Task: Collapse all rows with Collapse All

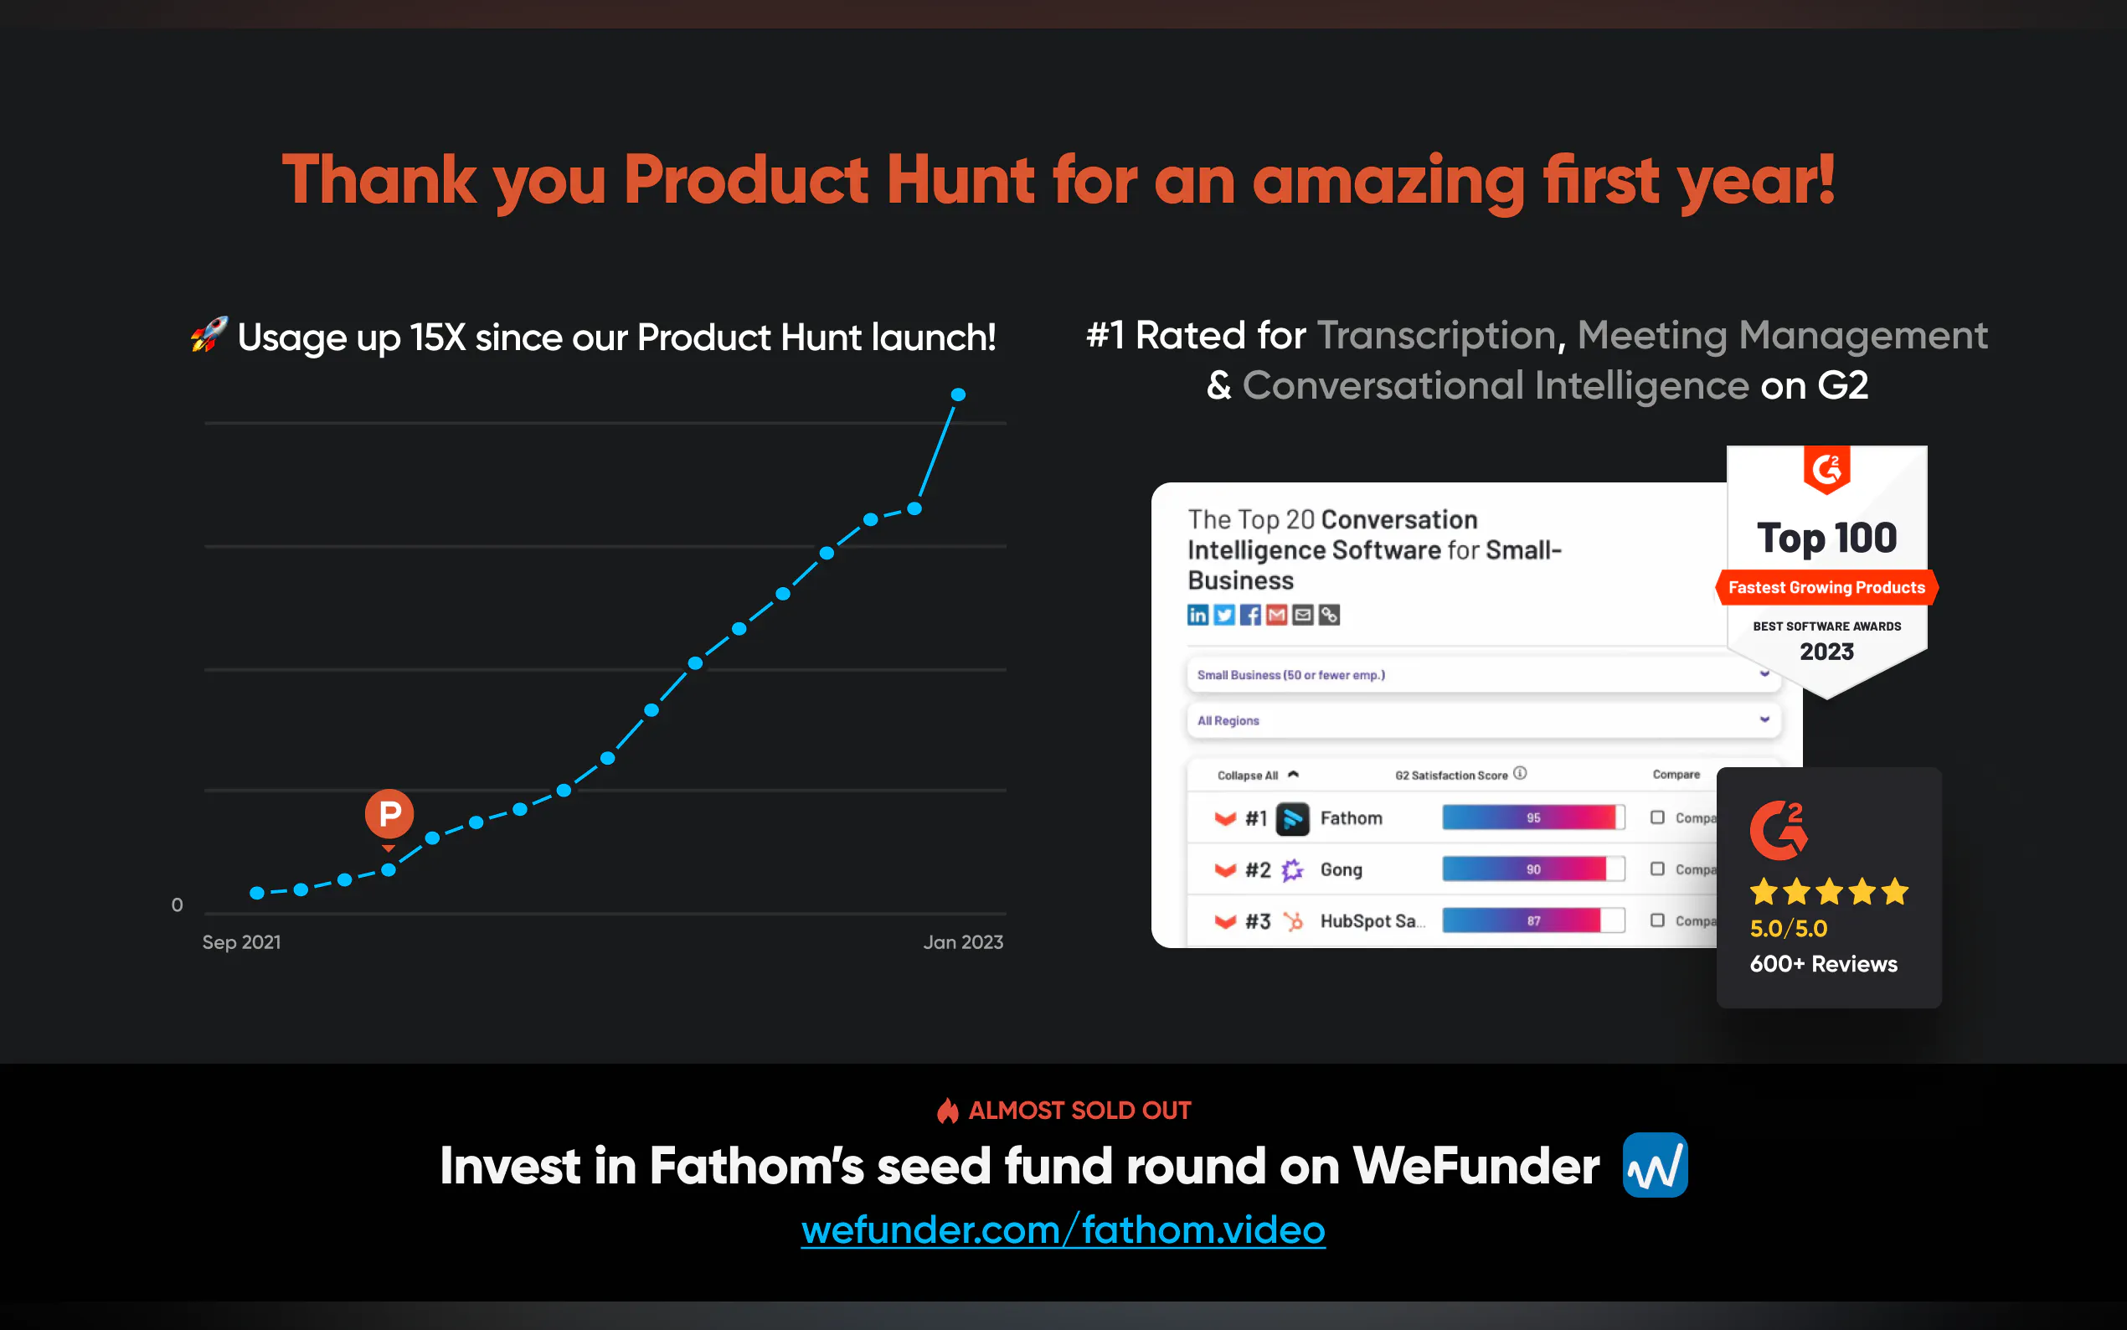Action: (x=1258, y=775)
